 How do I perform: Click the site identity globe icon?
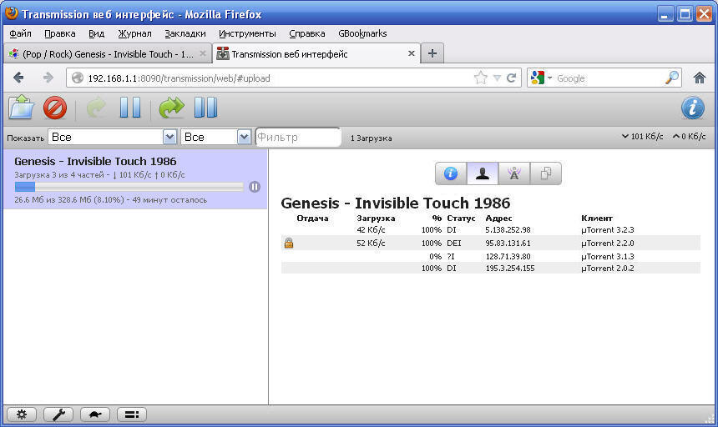coord(78,78)
